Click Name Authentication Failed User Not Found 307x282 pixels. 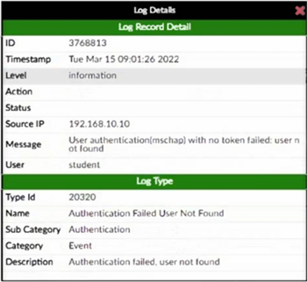[146, 213]
